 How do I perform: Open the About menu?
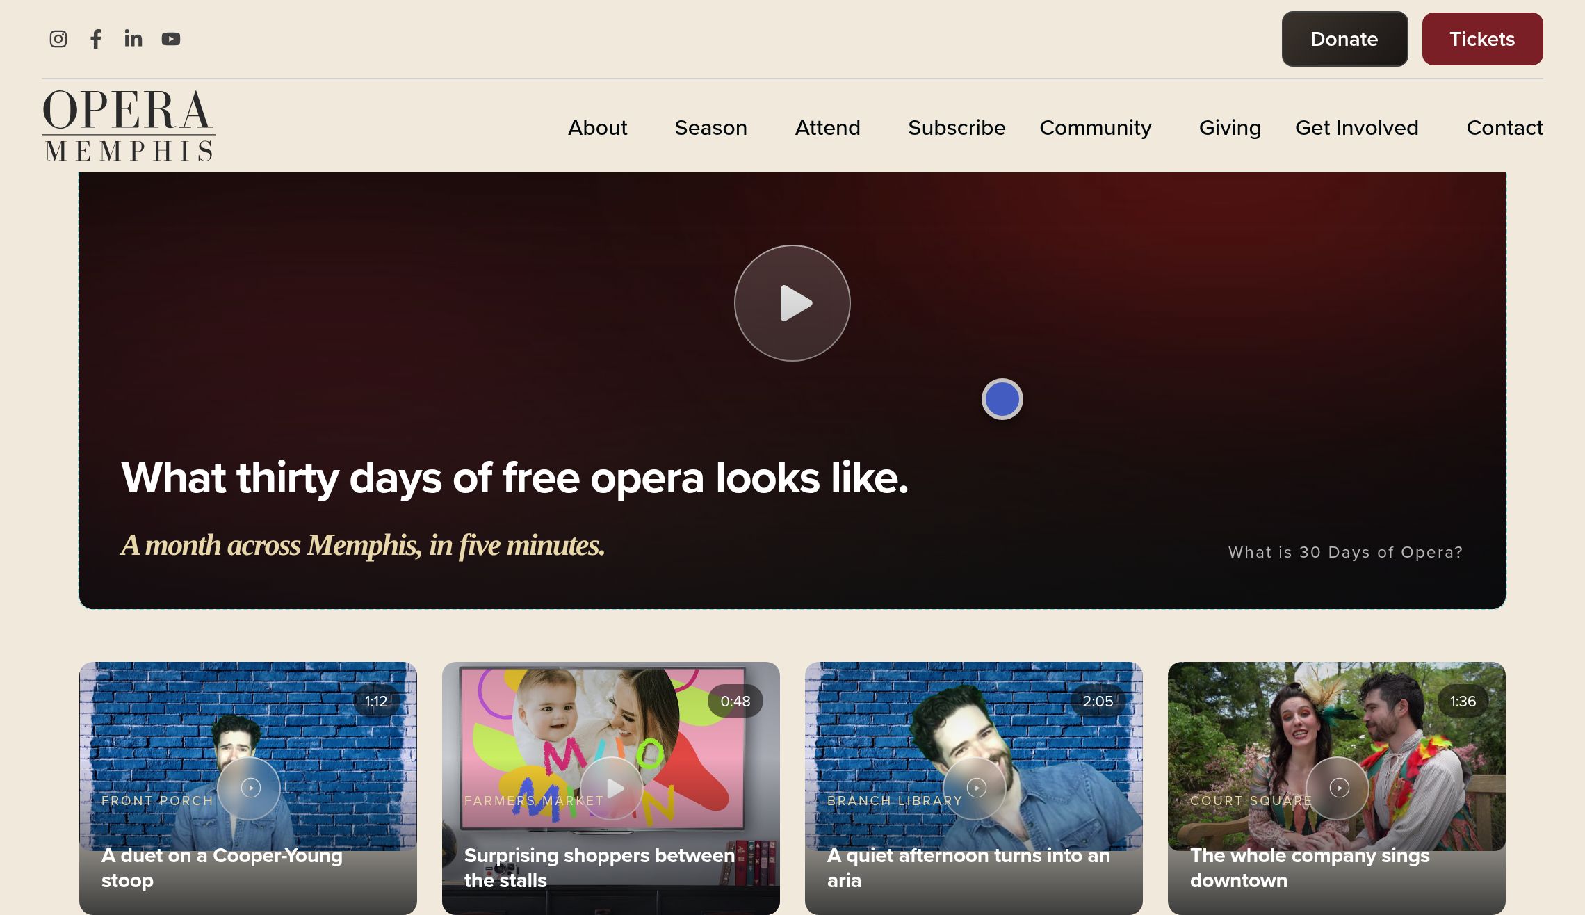598,128
